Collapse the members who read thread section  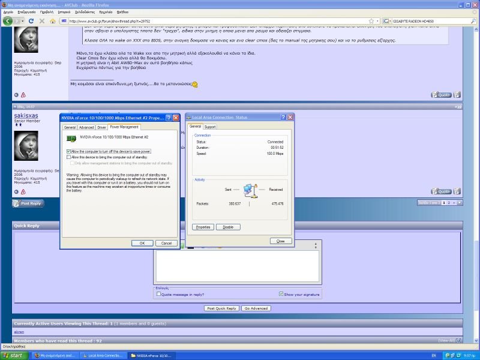click(459, 341)
